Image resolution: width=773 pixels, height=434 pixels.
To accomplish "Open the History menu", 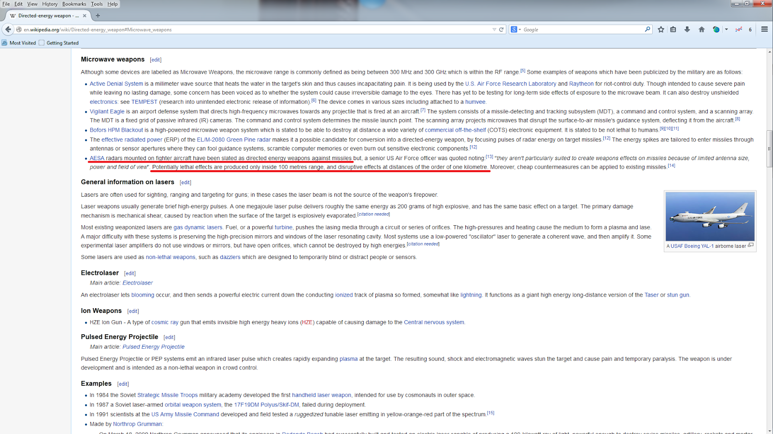I will (50, 4).
